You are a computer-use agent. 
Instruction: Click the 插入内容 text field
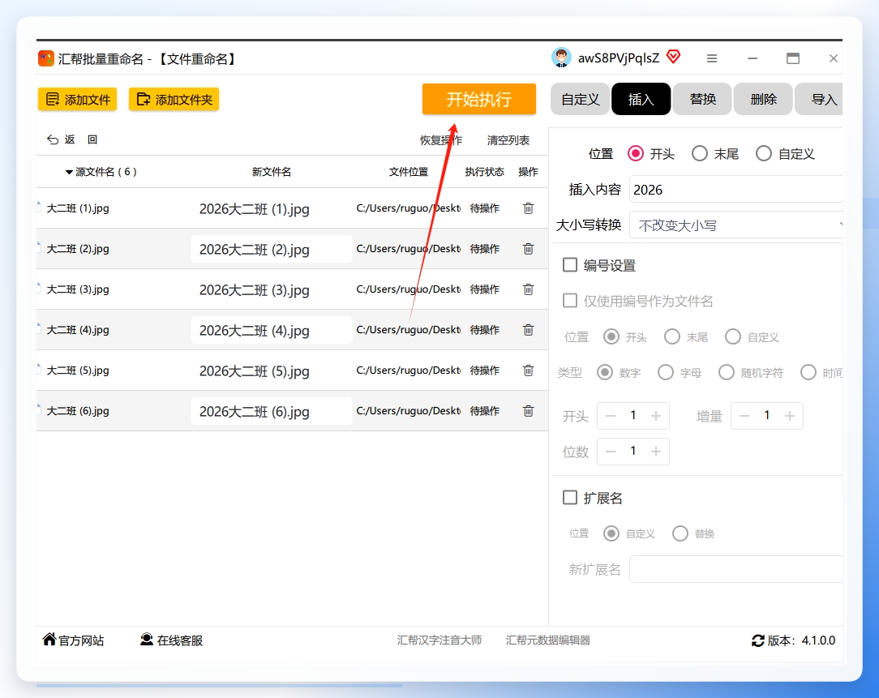(736, 190)
